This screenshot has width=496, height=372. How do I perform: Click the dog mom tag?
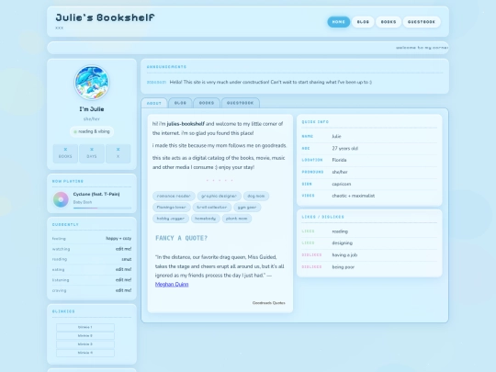click(x=256, y=197)
